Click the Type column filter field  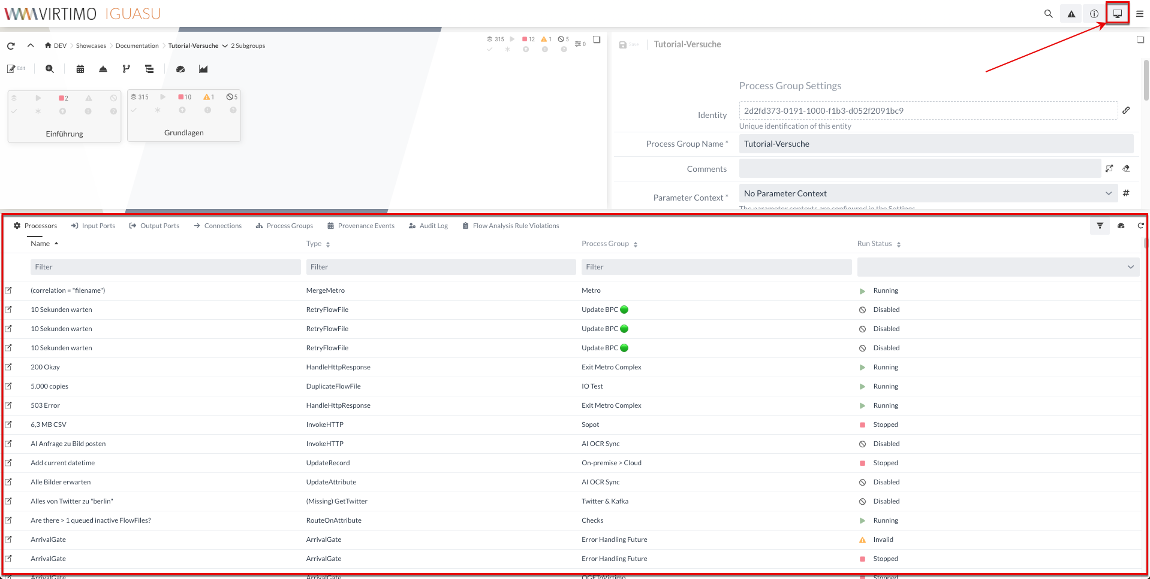pyautogui.click(x=441, y=267)
